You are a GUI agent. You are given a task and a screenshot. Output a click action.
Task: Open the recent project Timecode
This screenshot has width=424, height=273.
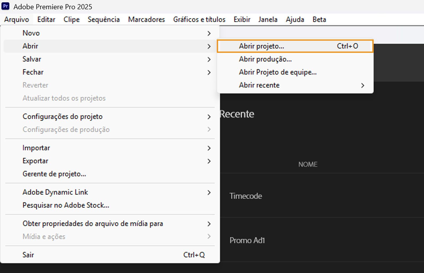pyautogui.click(x=246, y=196)
